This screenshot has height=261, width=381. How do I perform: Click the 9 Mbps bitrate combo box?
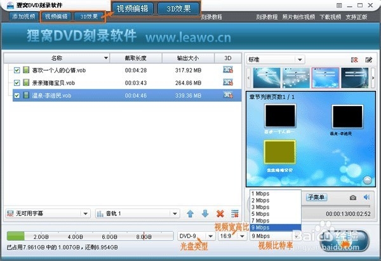tap(274, 236)
